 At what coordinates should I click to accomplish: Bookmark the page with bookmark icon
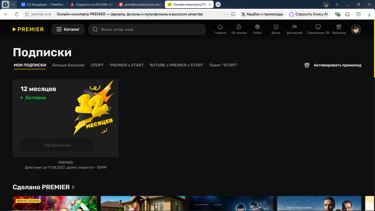233,14
